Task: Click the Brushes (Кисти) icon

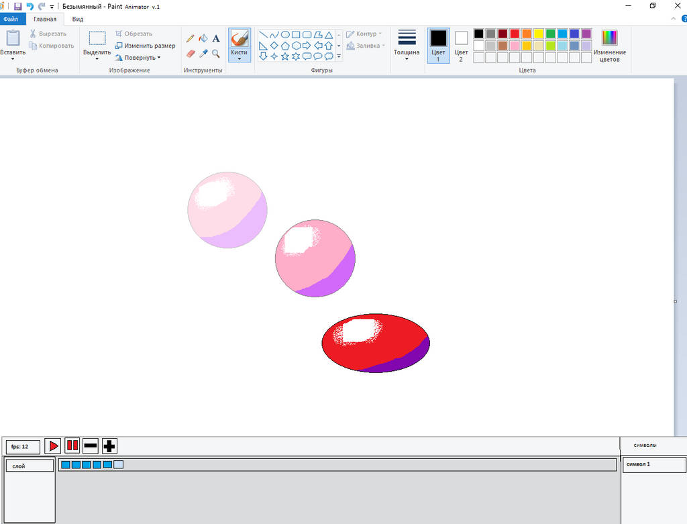Action: tap(240, 38)
